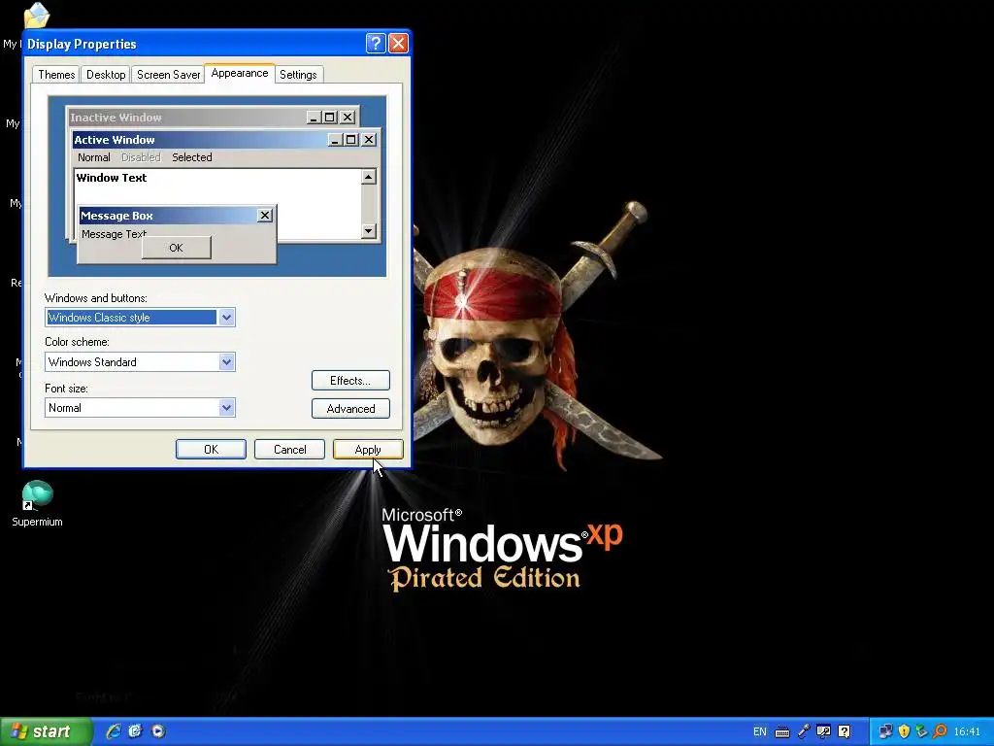The height and width of the screenshot is (746, 994).
Task: Click the OK button in preview message box
Action: (x=177, y=248)
